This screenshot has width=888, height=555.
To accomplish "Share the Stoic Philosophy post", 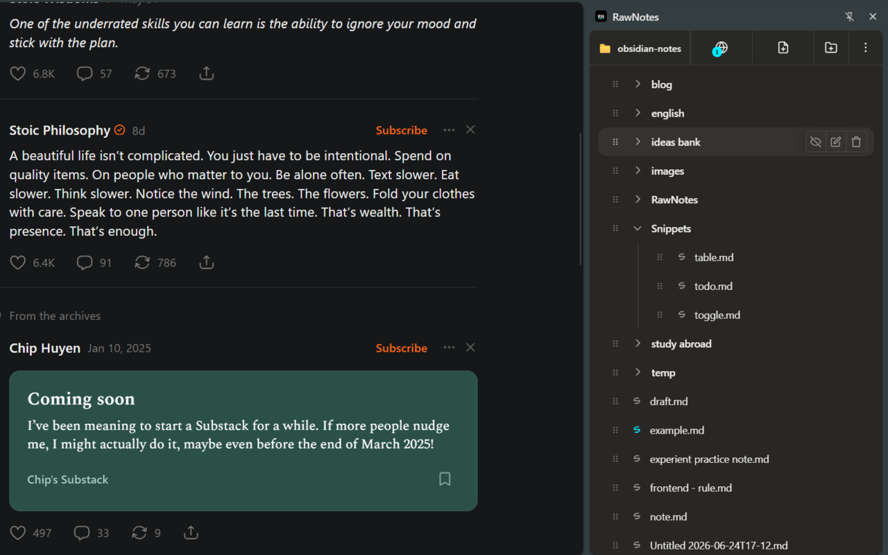I will [206, 262].
